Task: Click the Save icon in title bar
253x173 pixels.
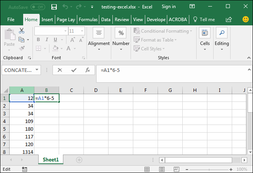Action: [54, 7]
